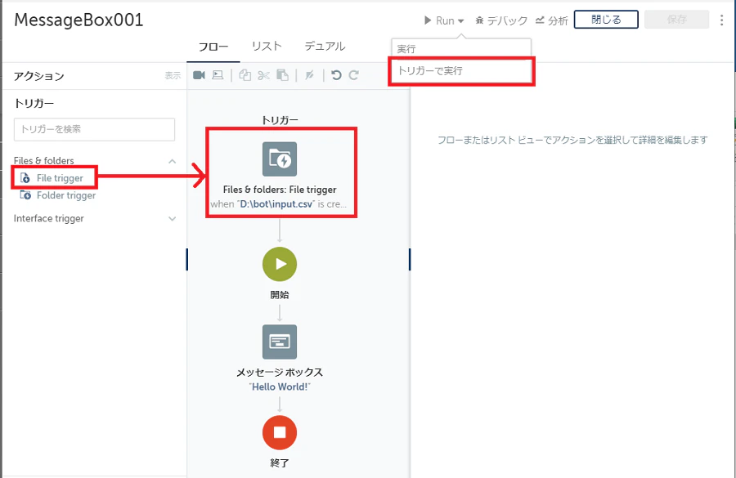
Task: Click the cut (scissors) toolbar icon
Action: tap(264, 75)
